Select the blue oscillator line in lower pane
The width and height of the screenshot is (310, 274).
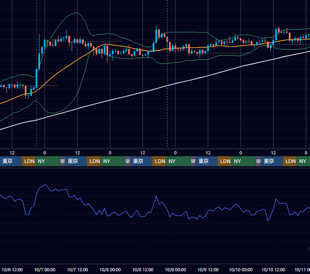(x=156, y=196)
